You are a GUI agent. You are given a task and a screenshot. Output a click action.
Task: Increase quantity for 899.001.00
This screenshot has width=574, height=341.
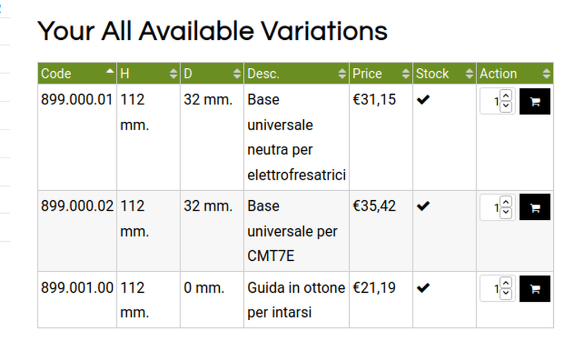pos(506,283)
